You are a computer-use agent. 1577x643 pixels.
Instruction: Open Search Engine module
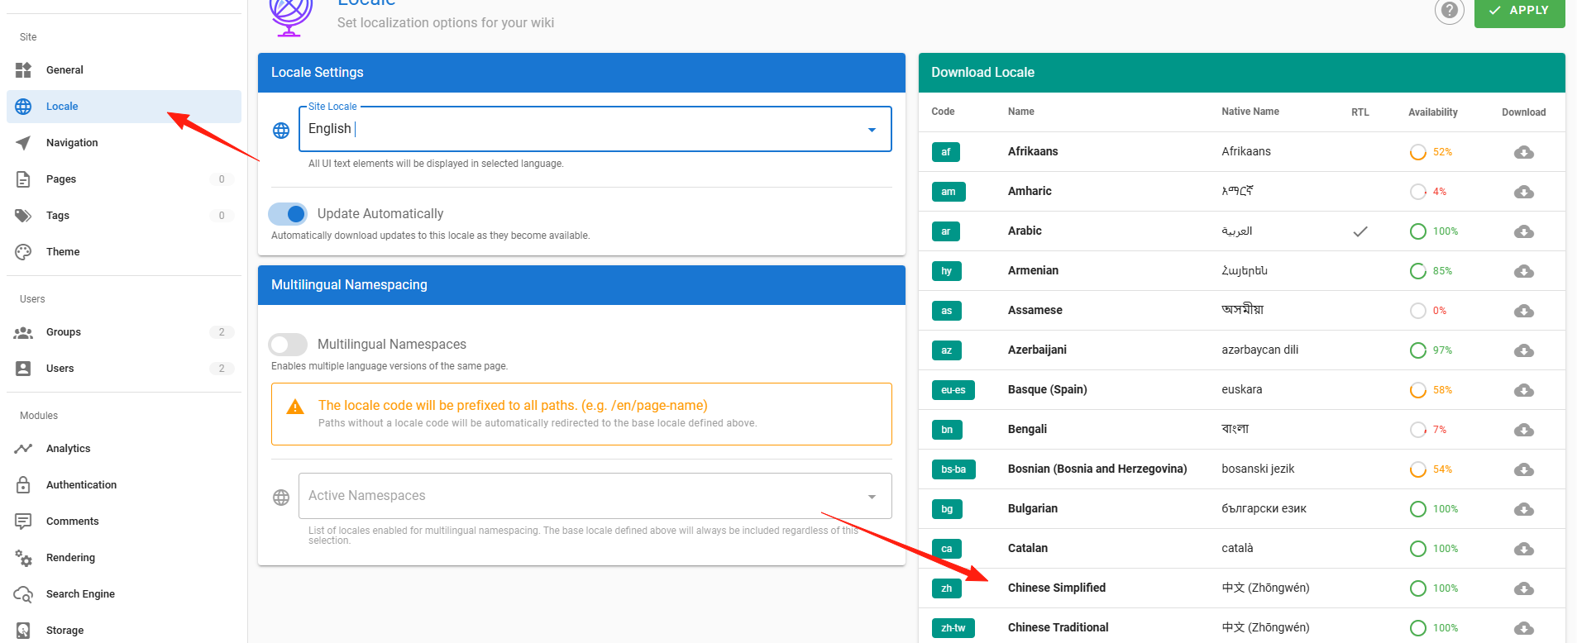click(124, 594)
